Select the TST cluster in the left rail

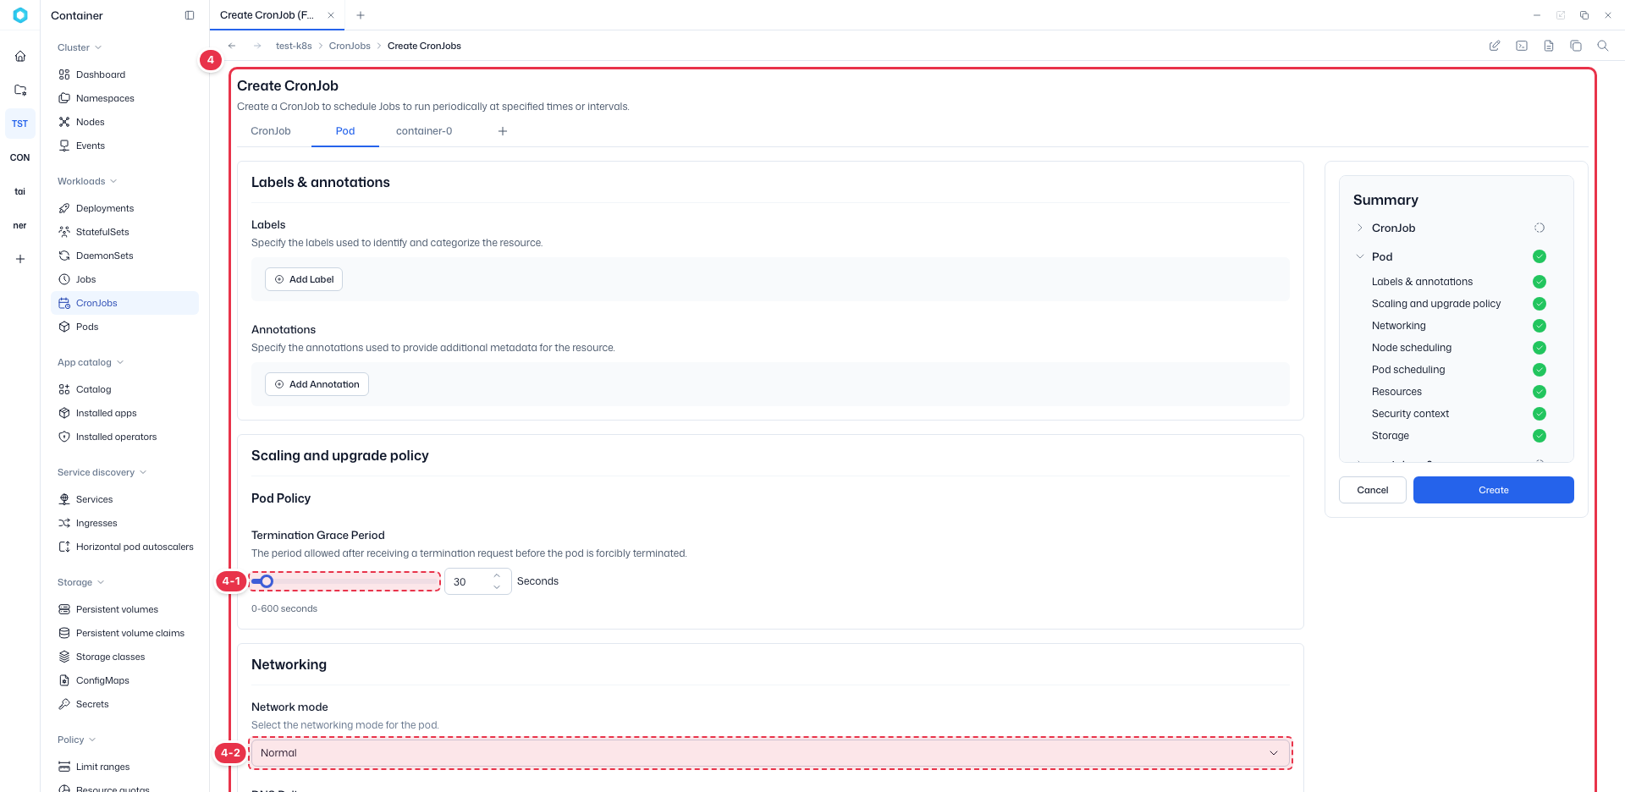20,124
